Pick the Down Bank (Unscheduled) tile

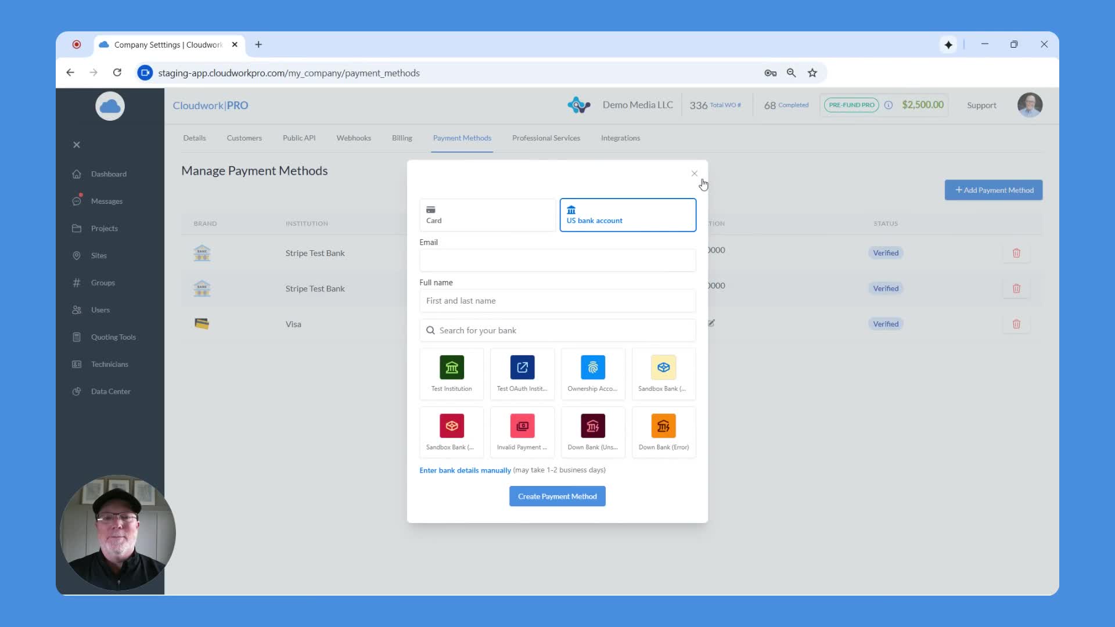(593, 433)
